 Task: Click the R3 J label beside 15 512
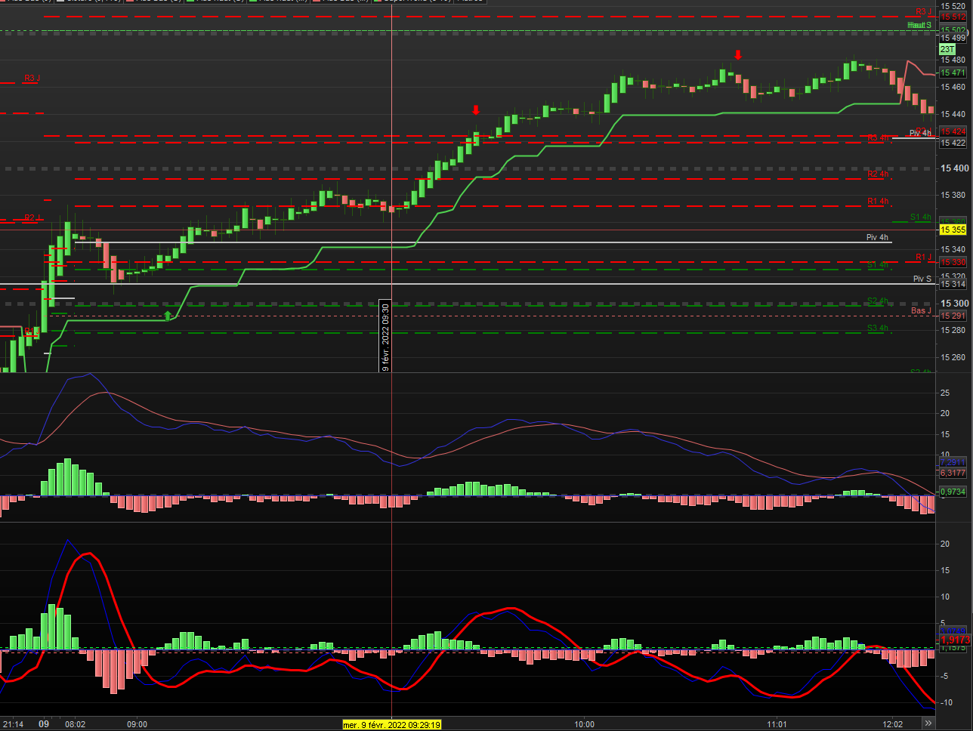pos(923,12)
